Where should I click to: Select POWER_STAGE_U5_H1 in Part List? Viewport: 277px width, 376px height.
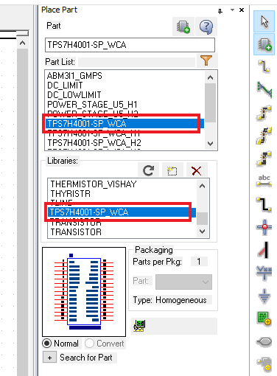click(92, 105)
